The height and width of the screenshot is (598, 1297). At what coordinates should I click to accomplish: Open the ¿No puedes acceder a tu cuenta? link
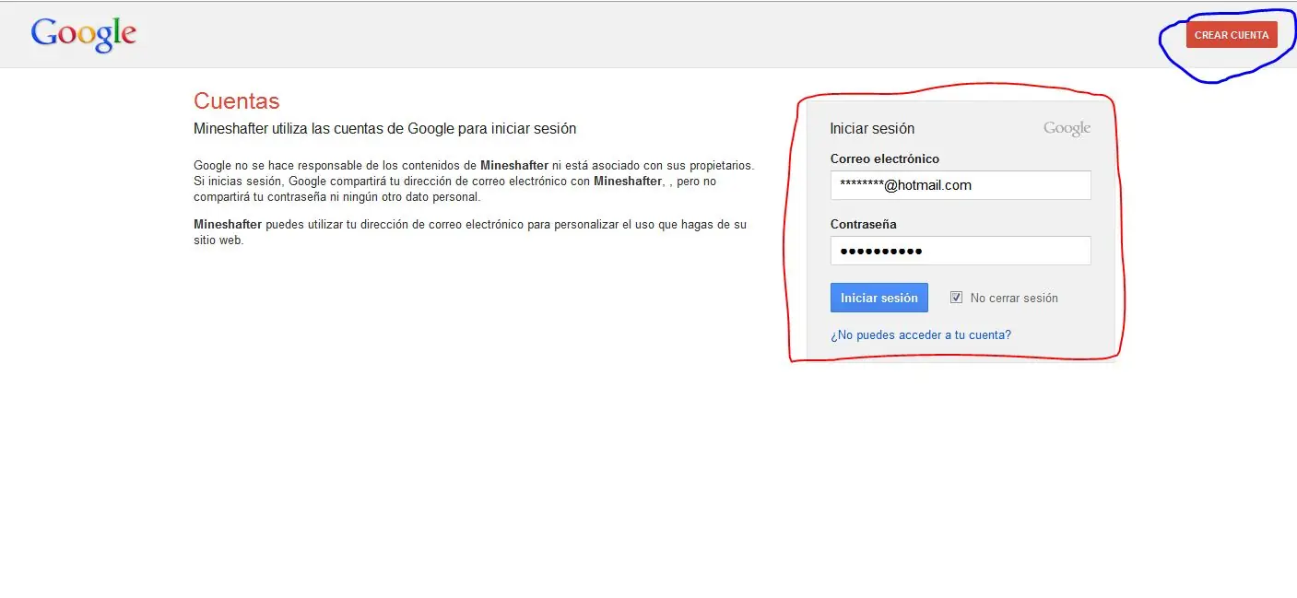(x=921, y=335)
